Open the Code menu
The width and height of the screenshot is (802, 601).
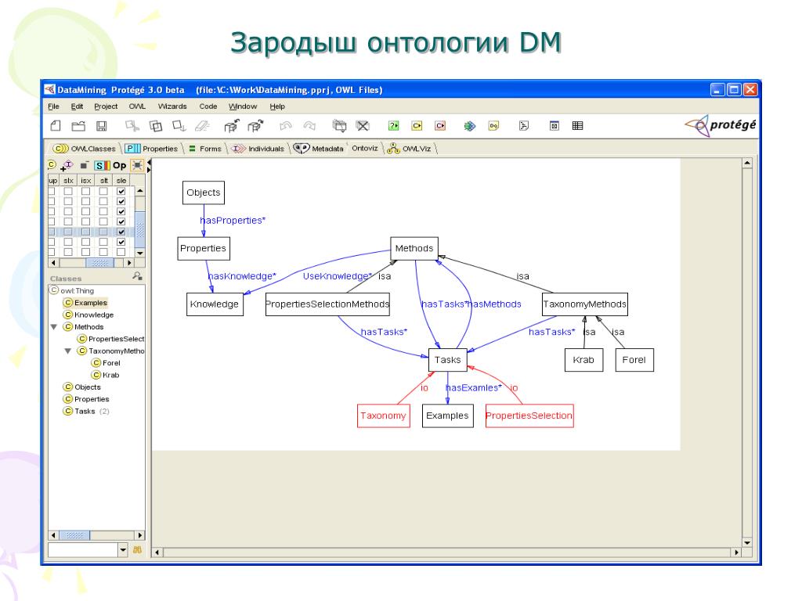[x=208, y=106]
